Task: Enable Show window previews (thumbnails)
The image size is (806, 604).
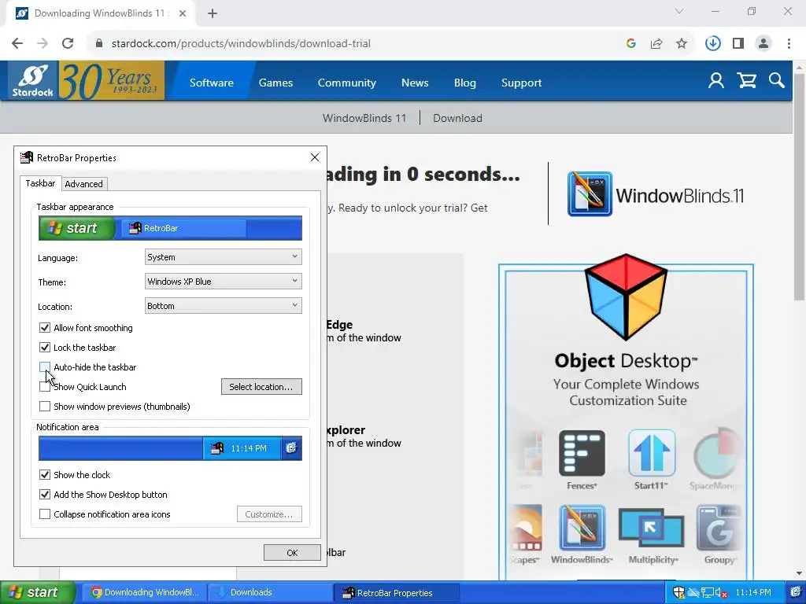Action: pyautogui.click(x=45, y=407)
